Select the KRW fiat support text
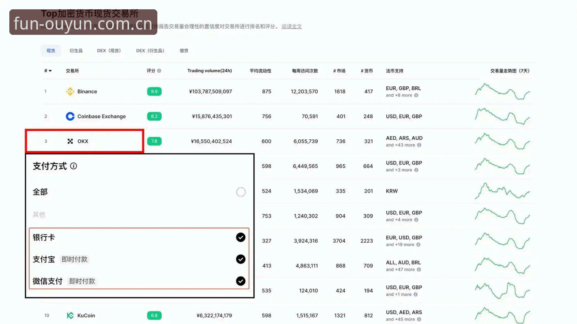This screenshot has width=577, height=324. tap(392, 191)
